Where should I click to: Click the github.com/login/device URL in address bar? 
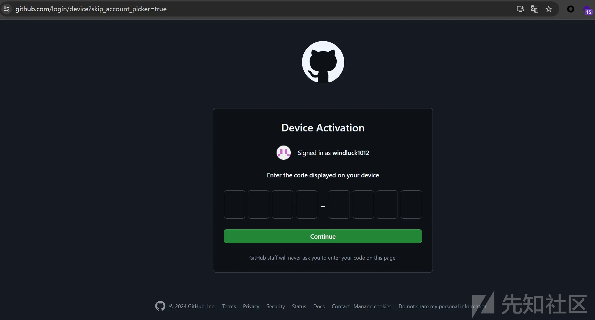coord(91,9)
